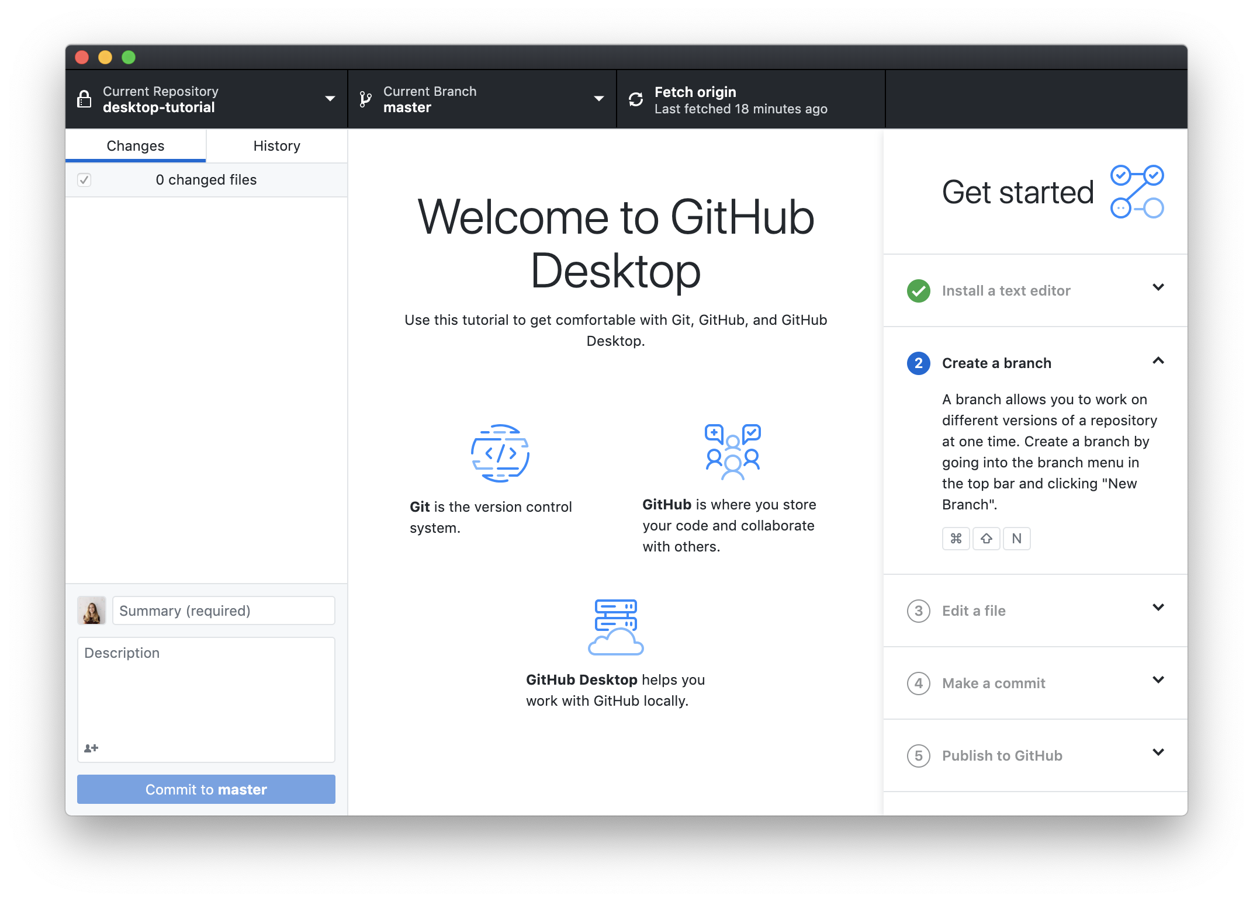Click the GitHub Desktop server cloud icon
1253x902 pixels.
616,627
